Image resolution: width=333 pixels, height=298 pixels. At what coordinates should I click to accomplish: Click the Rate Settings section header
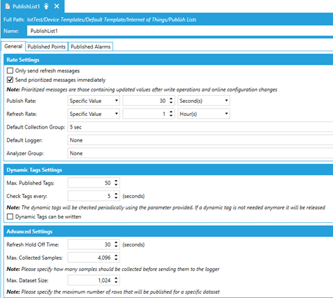click(x=169, y=60)
